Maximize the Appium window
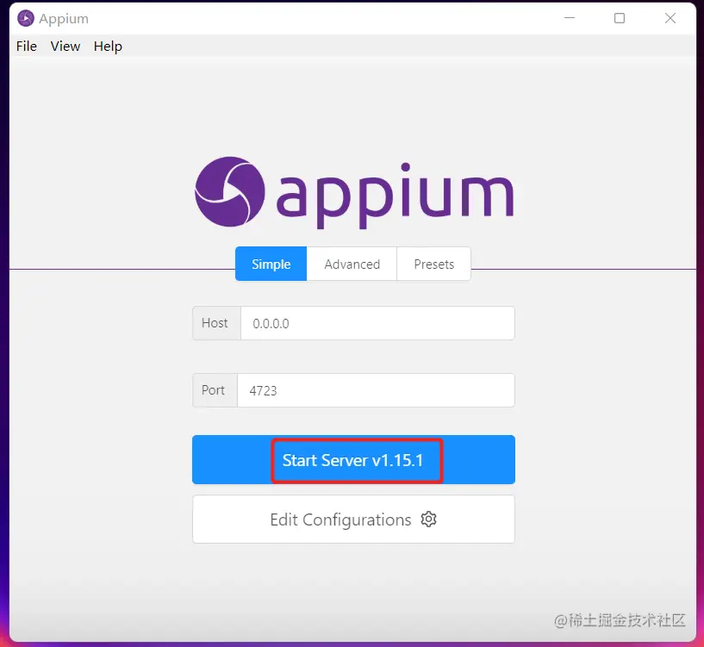 (x=620, y=18)
